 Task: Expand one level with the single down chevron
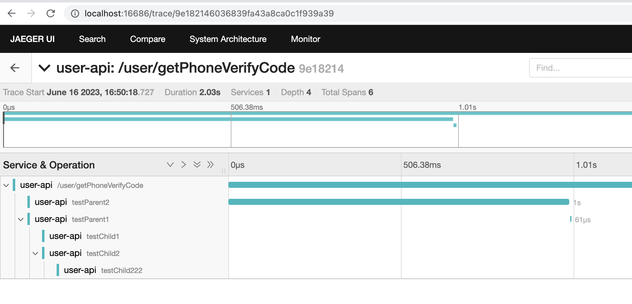point(170,164)
